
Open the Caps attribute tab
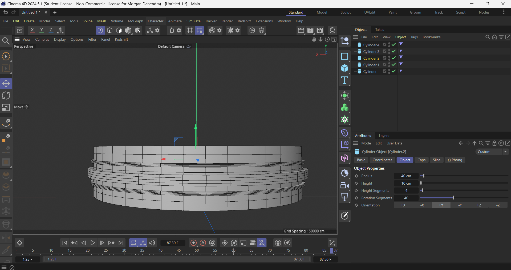click(x=421, y=160)
